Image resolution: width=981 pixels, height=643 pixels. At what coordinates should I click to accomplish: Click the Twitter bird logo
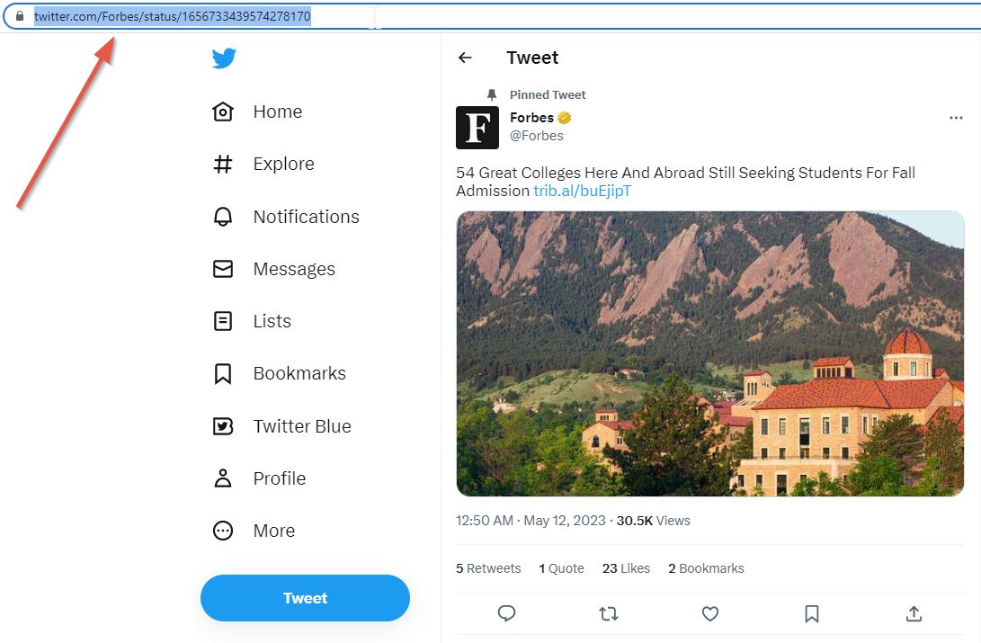(x=222, y=58)
